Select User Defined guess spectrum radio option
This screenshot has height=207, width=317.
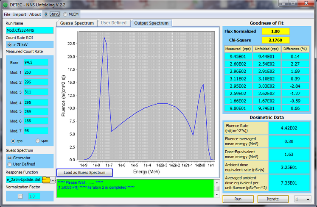pyautogui.click(x=9, y=164)
